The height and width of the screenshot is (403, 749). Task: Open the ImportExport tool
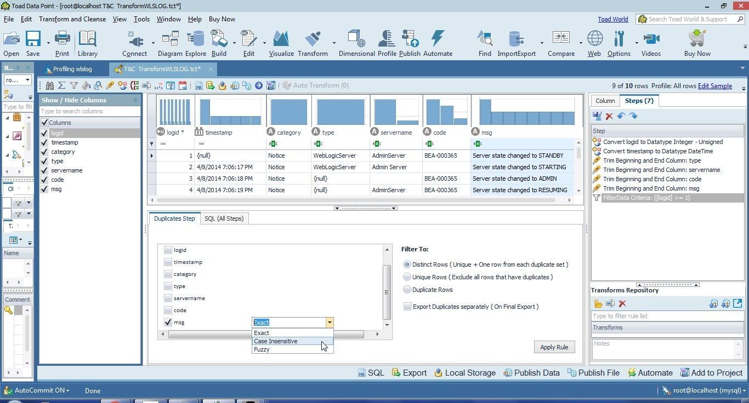pyautogui.click(x=516, y=44)
